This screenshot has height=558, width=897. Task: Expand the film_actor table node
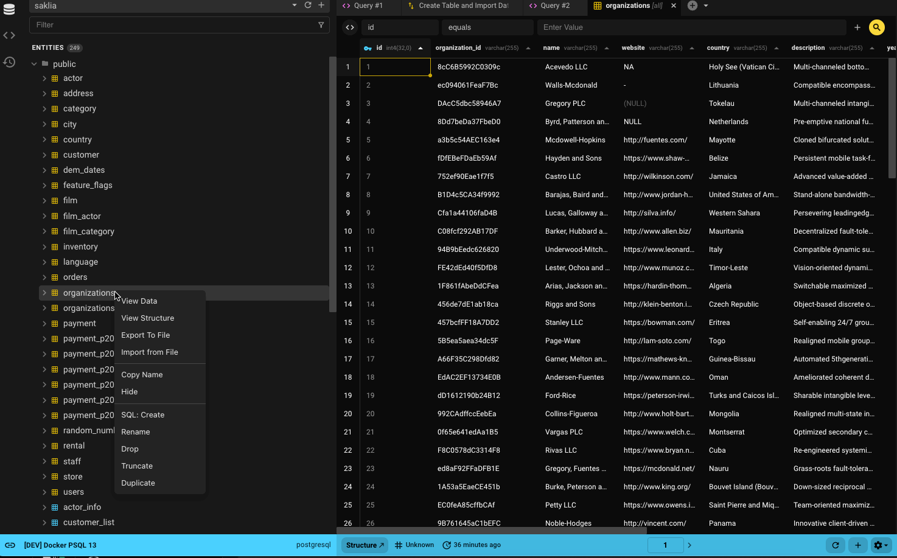point(44,216)
